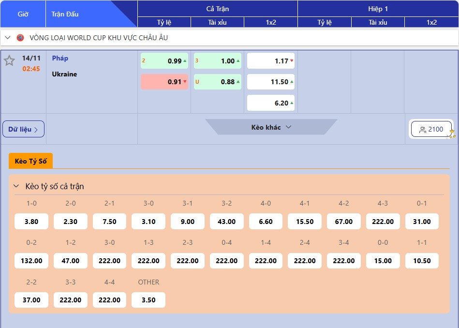The image size is (459, 328).
Task: Select the Pháp handicap odds 0.99
Action: (164, 61)
